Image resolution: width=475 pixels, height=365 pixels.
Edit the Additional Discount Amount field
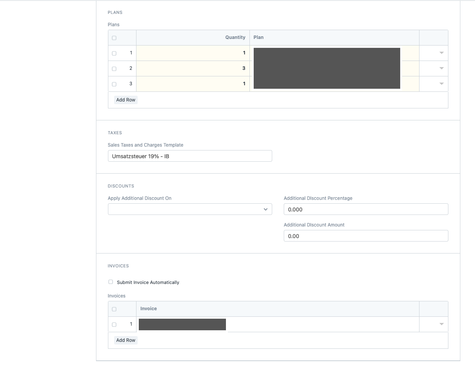(x=366, y=236)
